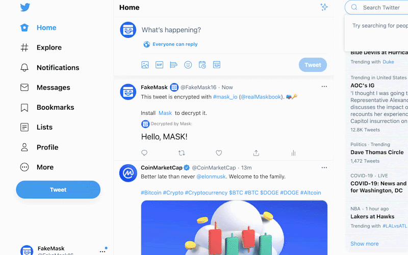This screenshot has width=408, height=255.
Task: Reply to the FakeMask tweet
Action: (144, 152)
